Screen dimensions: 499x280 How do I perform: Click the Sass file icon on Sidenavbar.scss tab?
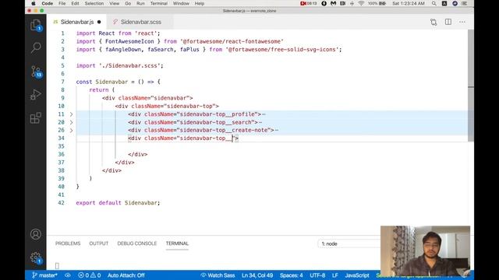point(115,22)
